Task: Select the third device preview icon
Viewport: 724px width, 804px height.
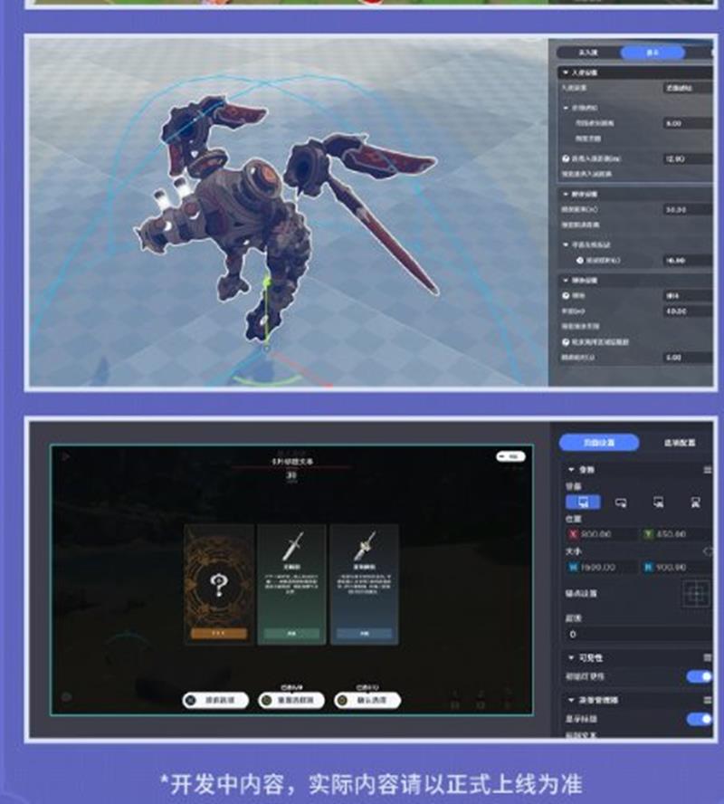Action: 659,502
